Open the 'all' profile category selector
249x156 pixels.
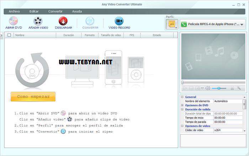(x=172, y=24)
